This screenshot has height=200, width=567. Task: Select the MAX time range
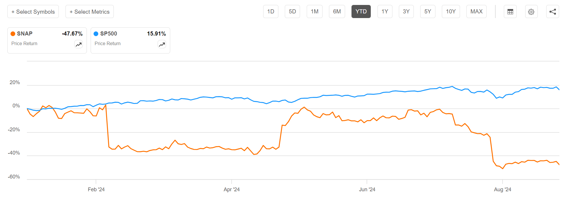476,12
